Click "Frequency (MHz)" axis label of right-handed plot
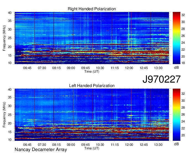 tap(4, 38)
